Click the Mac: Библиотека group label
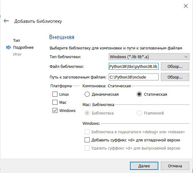Screen dimensions: 193x173 pos(98,104)
